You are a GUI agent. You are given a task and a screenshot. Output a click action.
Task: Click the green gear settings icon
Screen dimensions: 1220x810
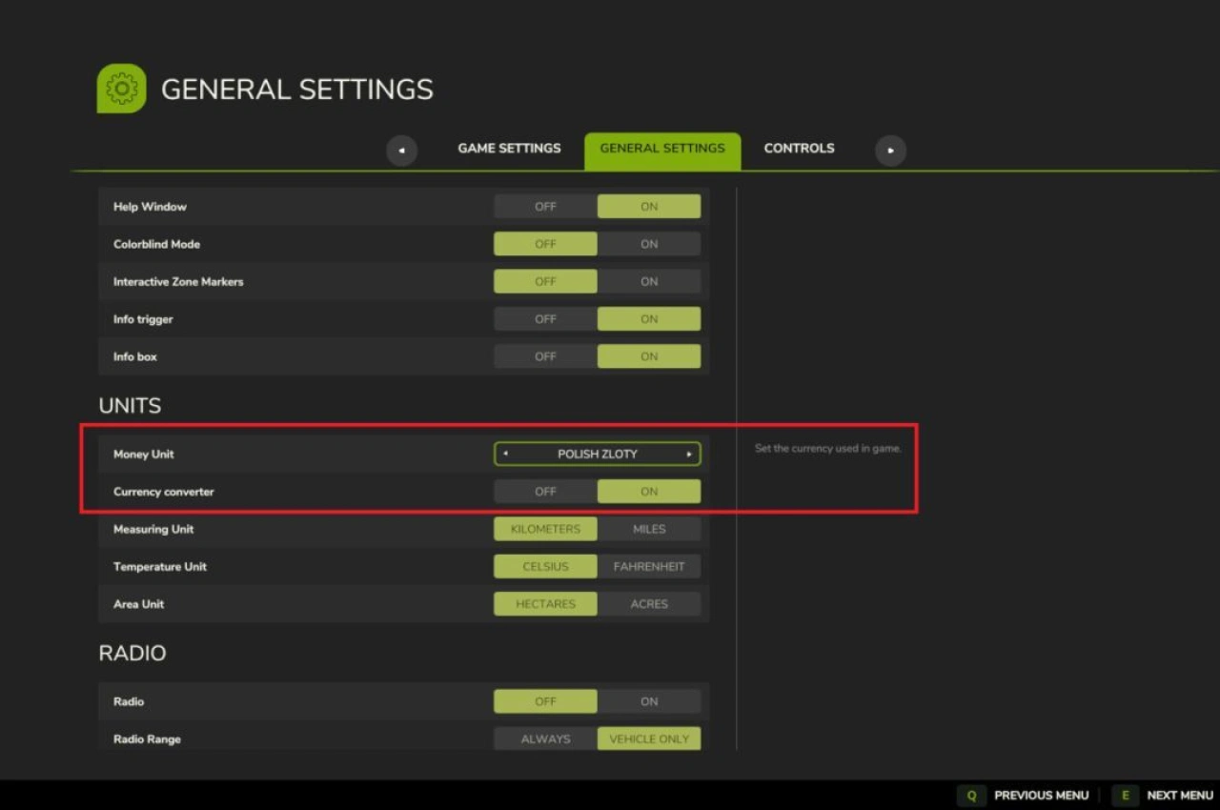click(121, 89)
